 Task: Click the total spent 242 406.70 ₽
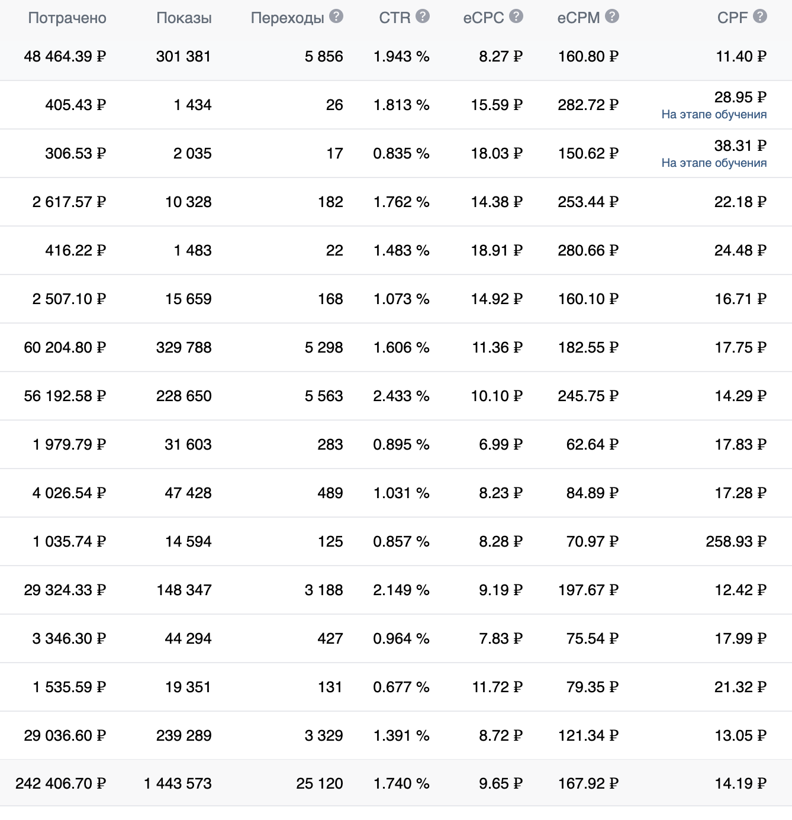point(61,783)
